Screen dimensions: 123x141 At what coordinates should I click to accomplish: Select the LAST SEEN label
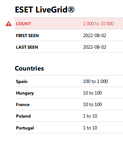point(27,47)
